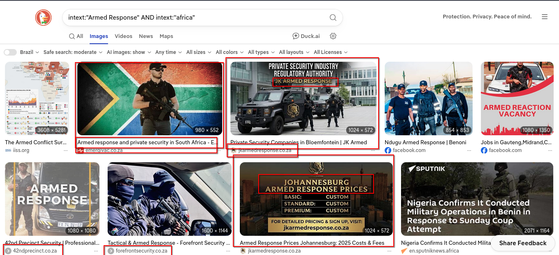The image size is (559, 255).
Task: Open search settings gear icon
Action: (333, 36)
